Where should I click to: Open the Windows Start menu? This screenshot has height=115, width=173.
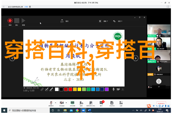tap(4, 110)
